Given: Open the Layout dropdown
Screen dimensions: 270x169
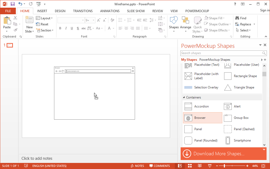Looking at the screenshot, I should (44, 18).
